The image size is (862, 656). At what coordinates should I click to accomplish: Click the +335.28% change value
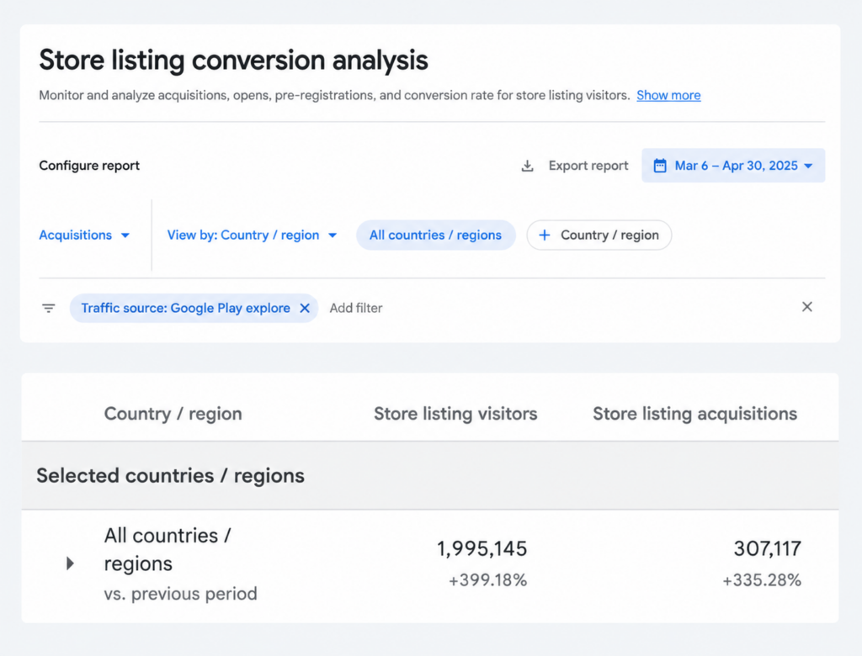point(761,579)
